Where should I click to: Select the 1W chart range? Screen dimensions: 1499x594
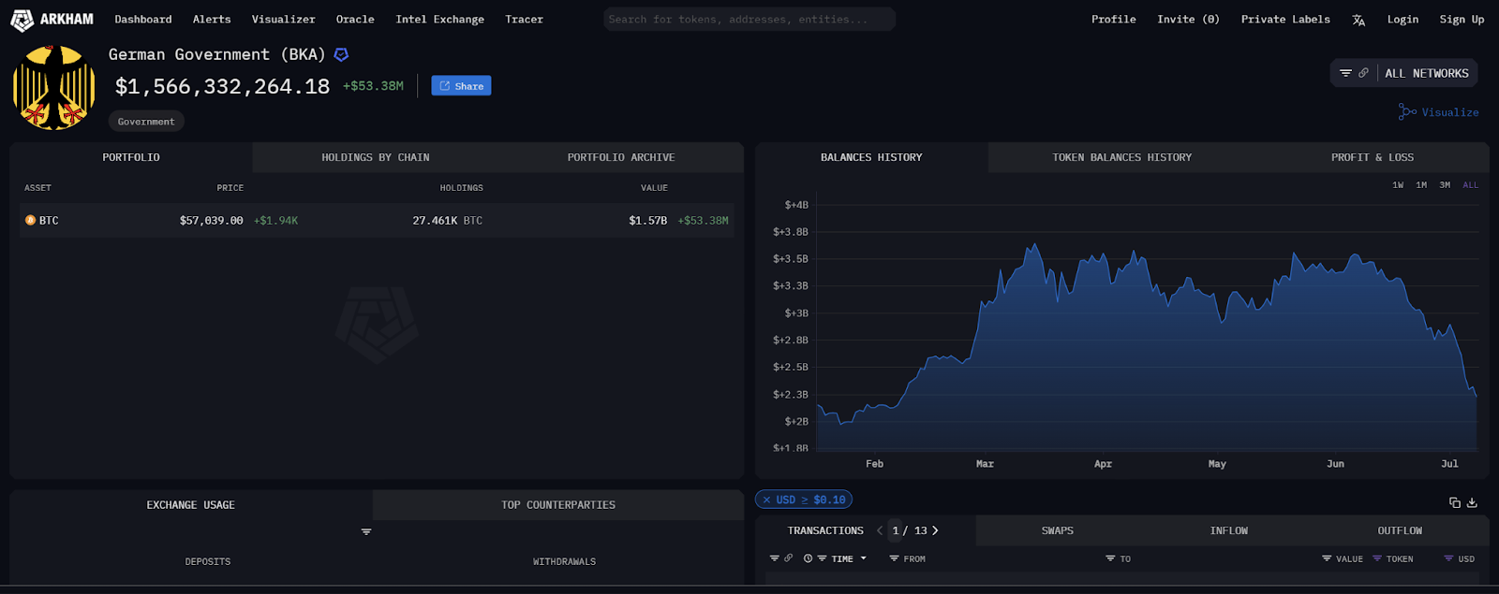(1398, 185)
